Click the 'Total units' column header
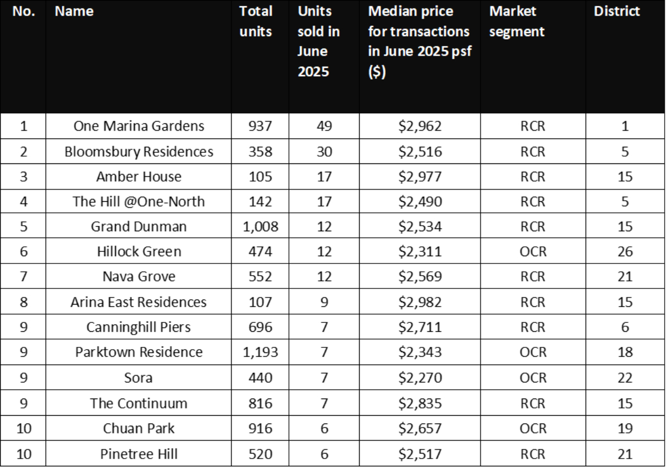668x468 pixels. click(x=256, y=21)
